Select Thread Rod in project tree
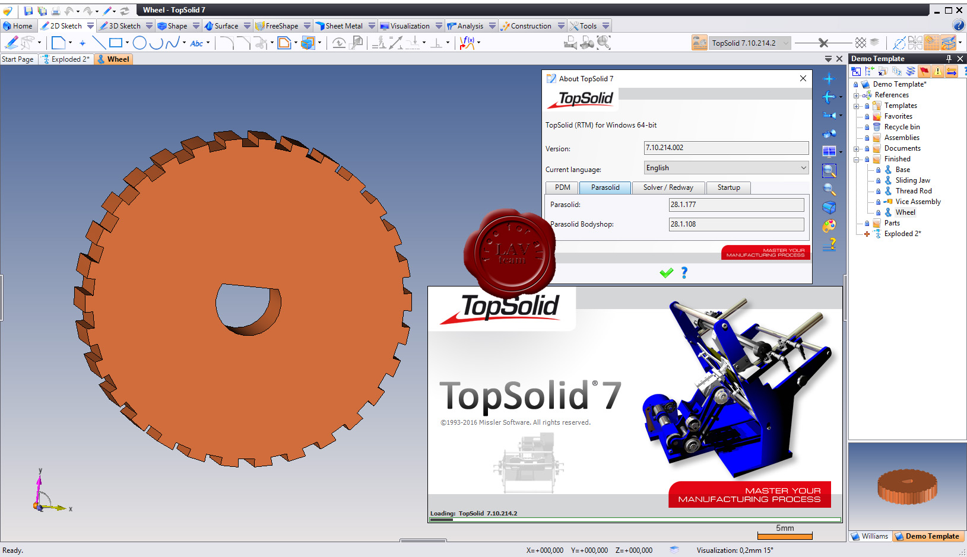 914,191
